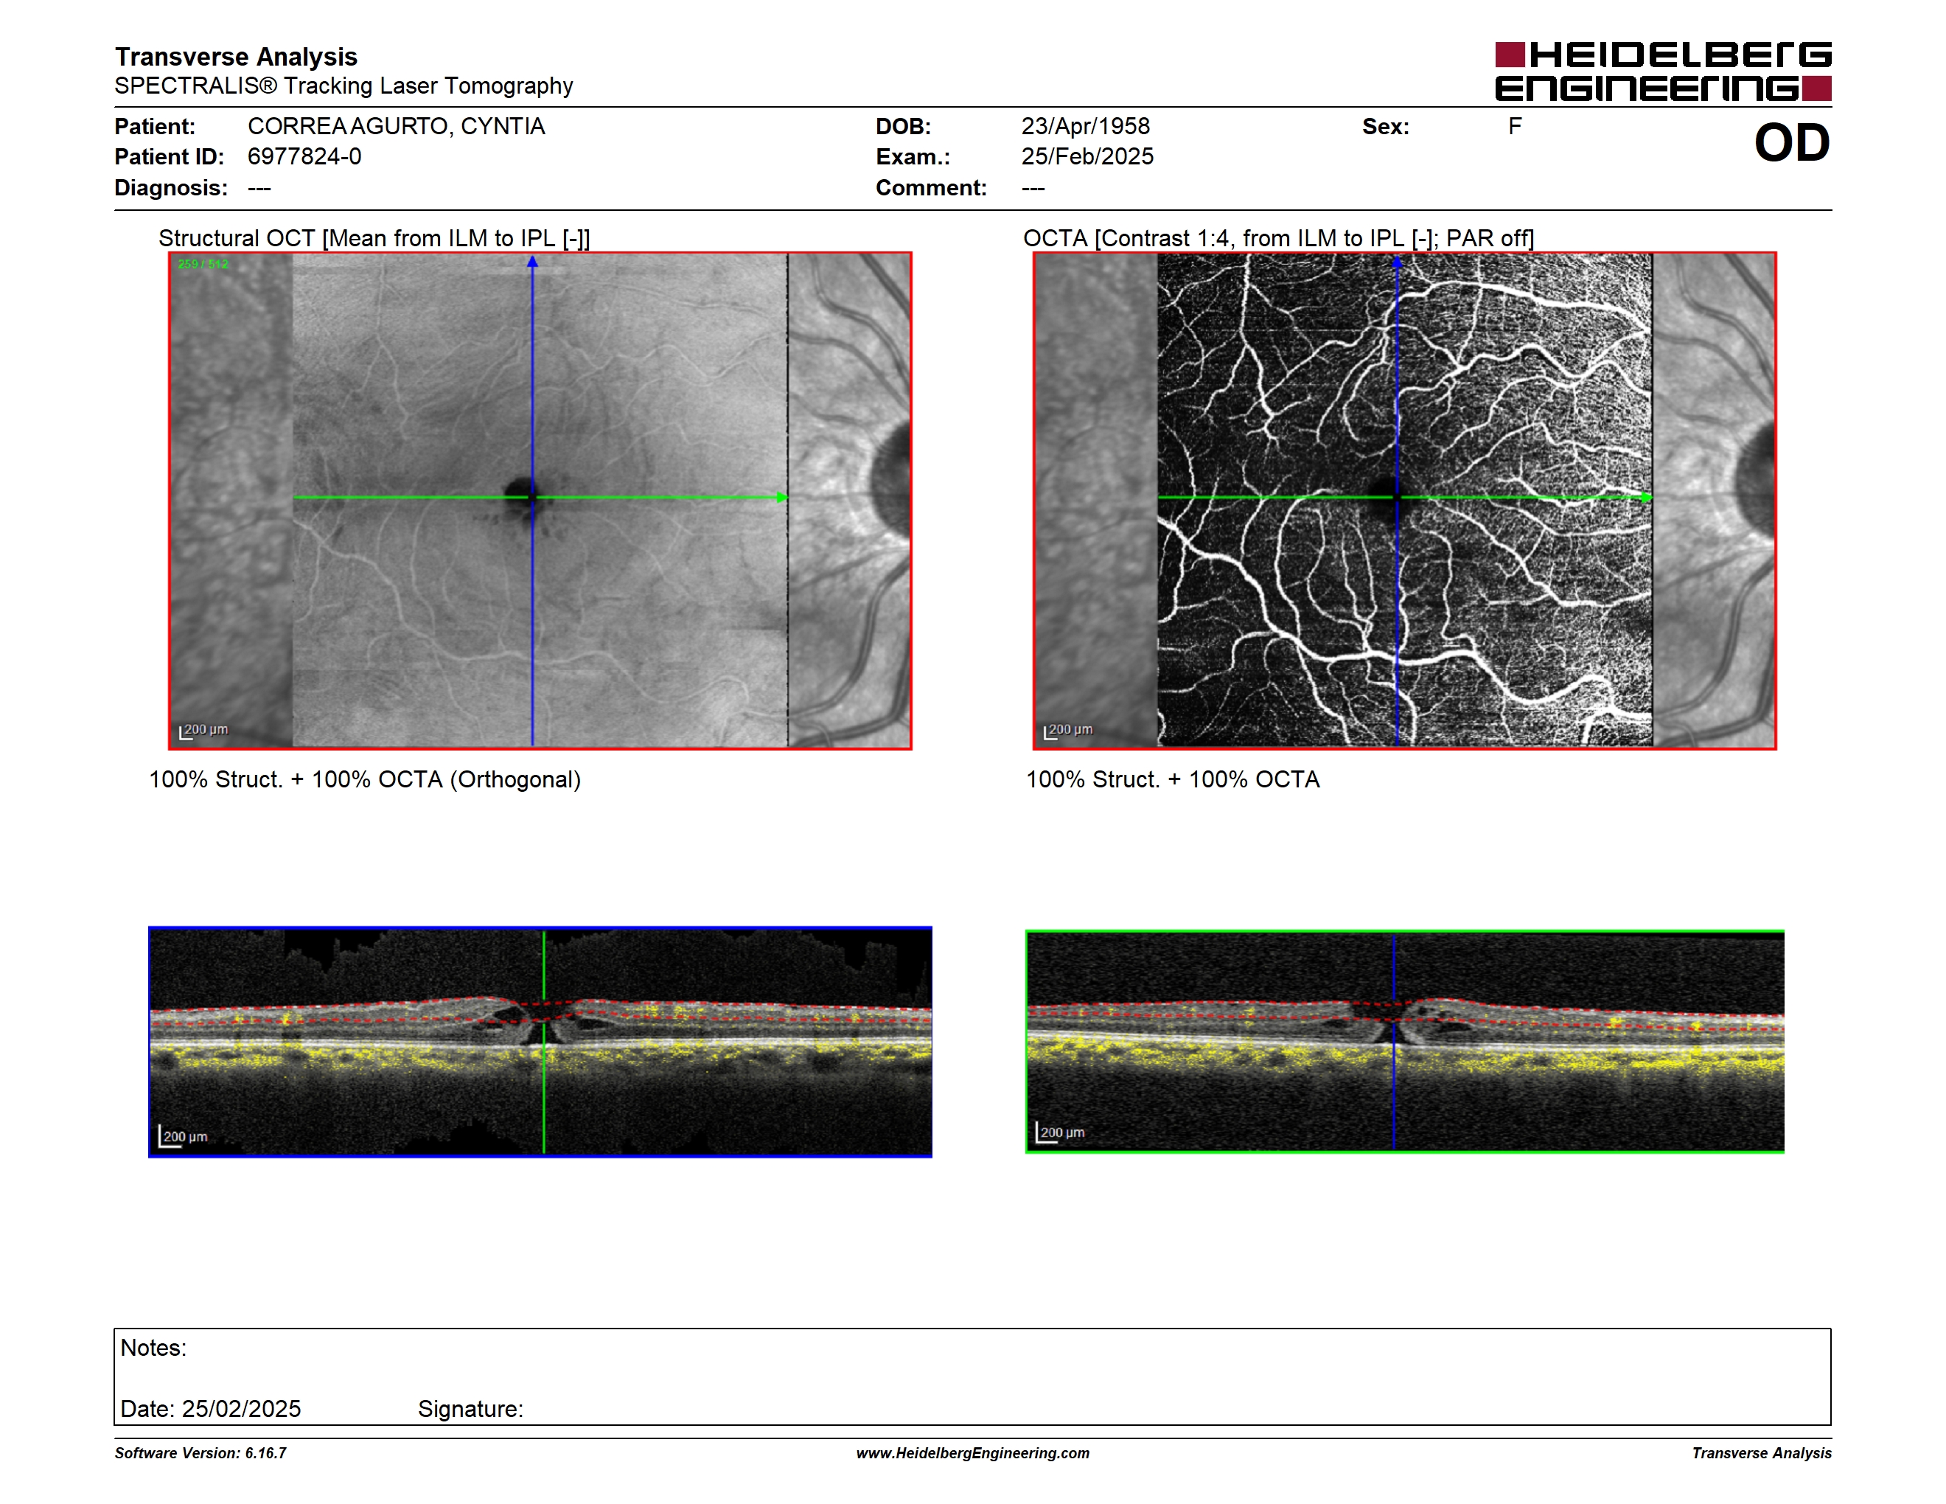Click the 200 µm scale bar in OCTA image
The image size is (1946, 1504).
click(1067, 731)
